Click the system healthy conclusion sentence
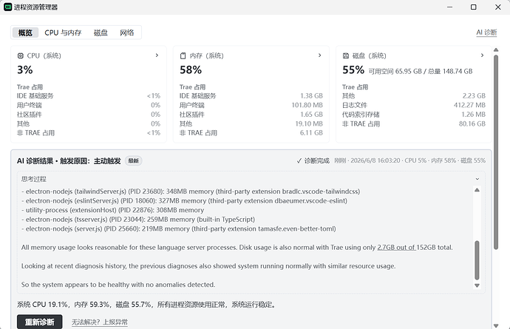Image resolution: width=510 pixels, height=329 pixels. (118, 285)
